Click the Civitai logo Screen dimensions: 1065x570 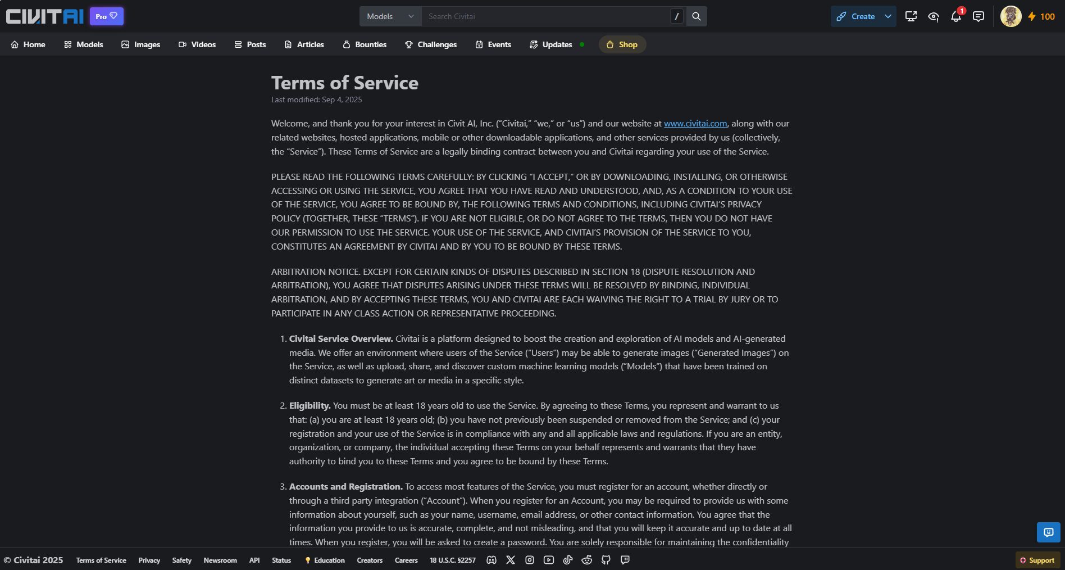point(44,16)
